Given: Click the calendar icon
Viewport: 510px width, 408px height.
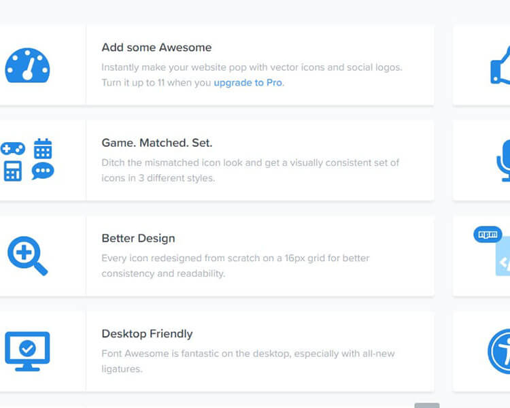Looking at the screenshot, I should click(43, 148).
